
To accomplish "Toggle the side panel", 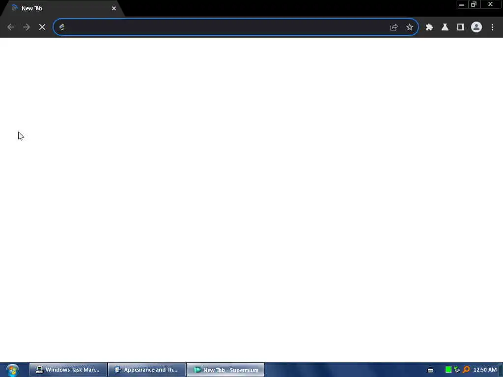I will (x=461, y=27).
